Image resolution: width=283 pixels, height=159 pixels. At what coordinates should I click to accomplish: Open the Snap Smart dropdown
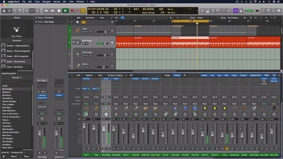click(201, 18)
